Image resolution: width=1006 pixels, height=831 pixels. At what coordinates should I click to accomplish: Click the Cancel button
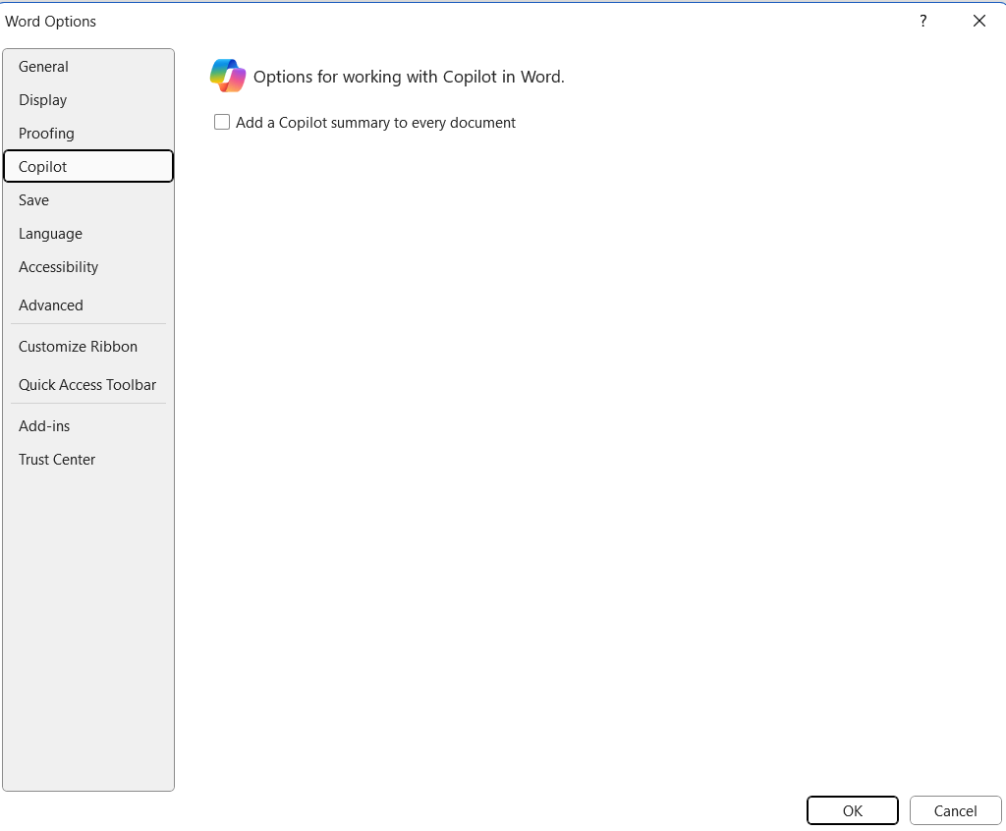955,810
